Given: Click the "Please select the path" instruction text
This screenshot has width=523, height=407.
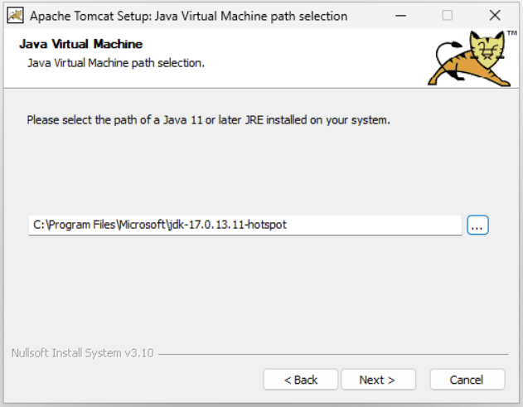Looking at the screenshot, I should pos(208,119).
